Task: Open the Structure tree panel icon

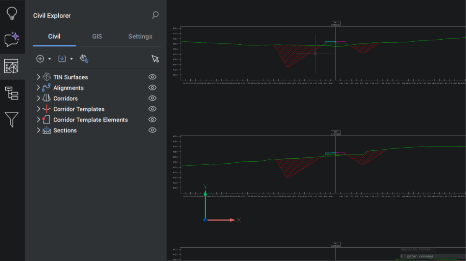Action: click(x=12, y=93)
